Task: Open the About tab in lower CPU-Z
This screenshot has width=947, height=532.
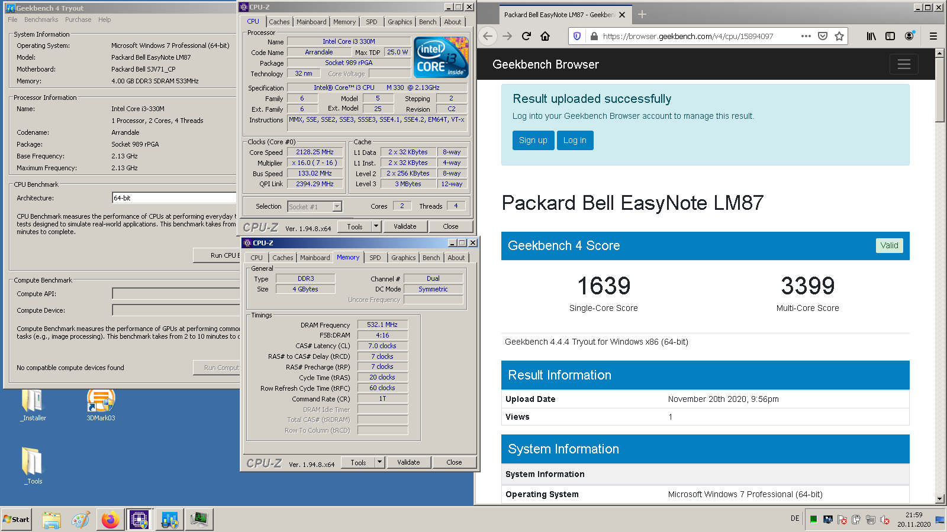Action: 456,258
